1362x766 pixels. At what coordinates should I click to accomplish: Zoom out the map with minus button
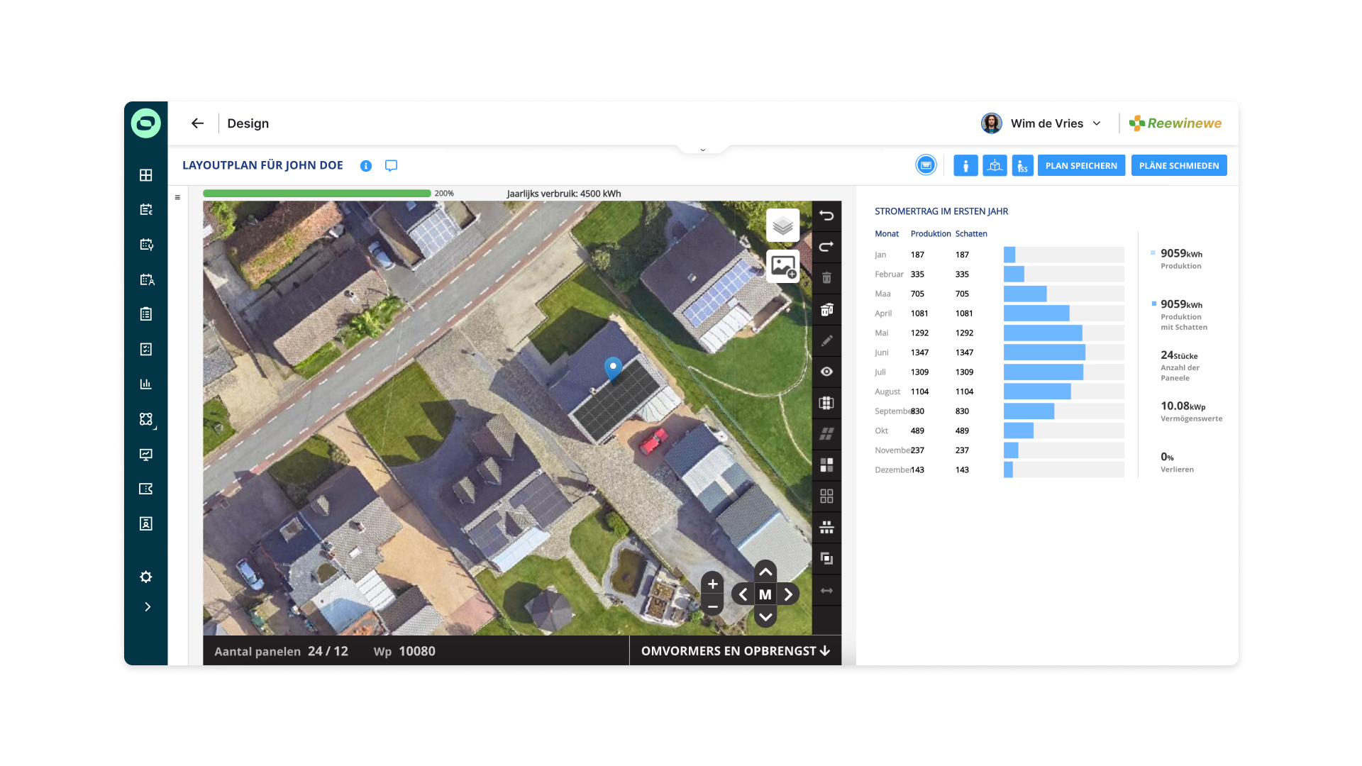712,606
